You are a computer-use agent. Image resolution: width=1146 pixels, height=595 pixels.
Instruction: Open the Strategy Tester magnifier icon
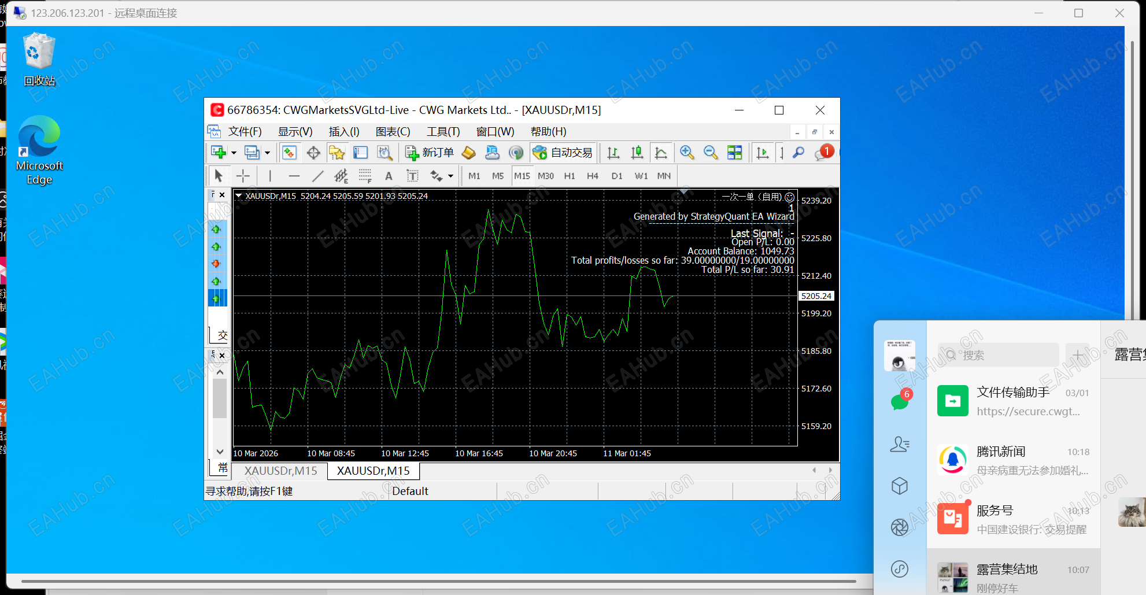385,153
